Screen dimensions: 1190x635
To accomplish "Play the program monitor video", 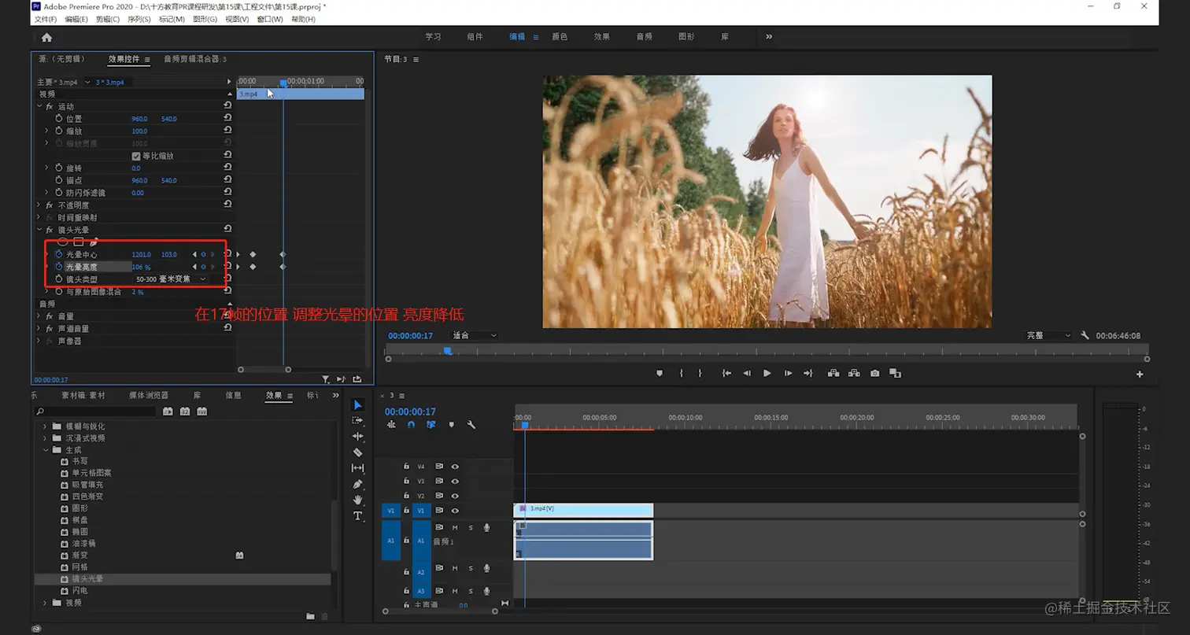I will point(767,374).
